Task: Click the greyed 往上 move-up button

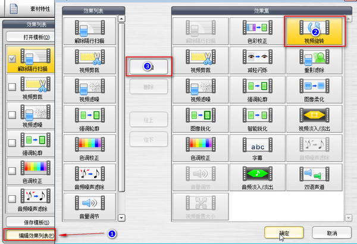Action: 149,120
